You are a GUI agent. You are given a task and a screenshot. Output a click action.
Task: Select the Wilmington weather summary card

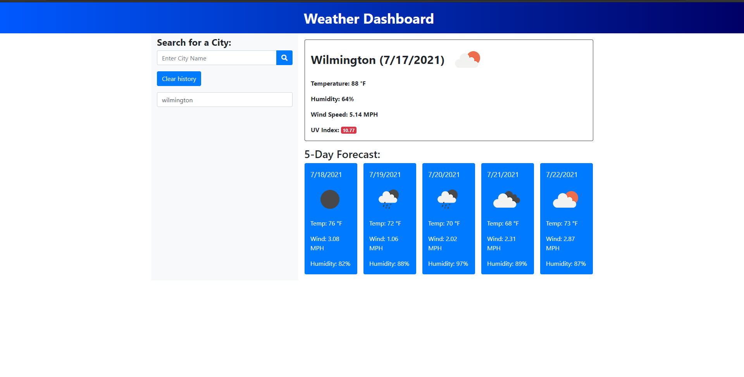coord(448,90)
